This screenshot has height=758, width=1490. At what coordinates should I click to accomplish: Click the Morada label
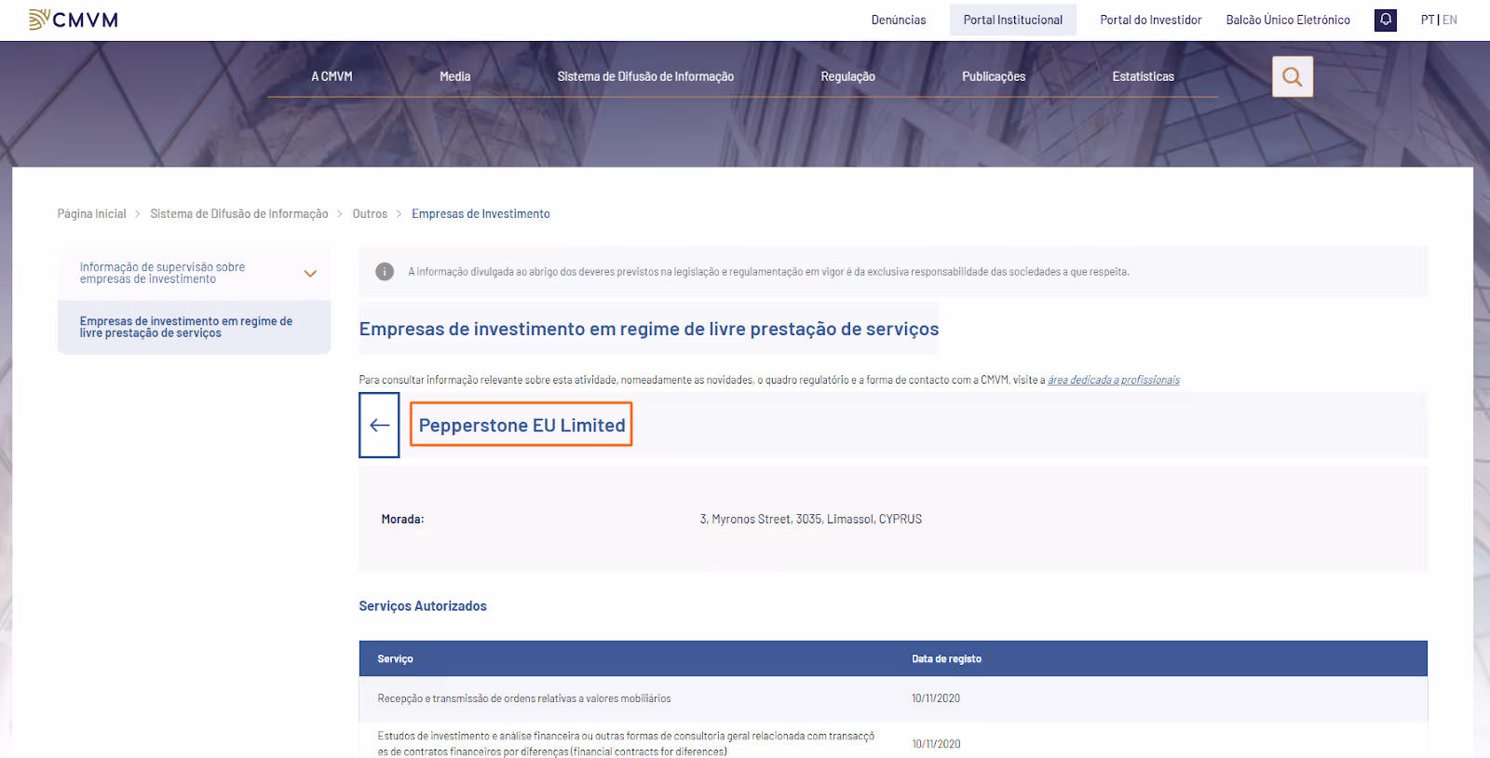[402, 520]
